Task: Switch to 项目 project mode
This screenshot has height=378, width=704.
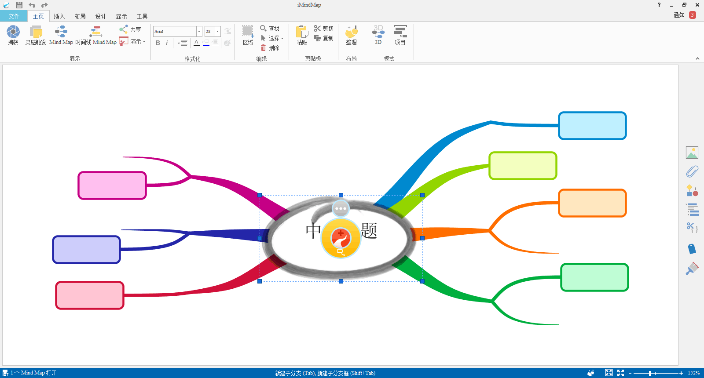Action: (x=400, y=35)
